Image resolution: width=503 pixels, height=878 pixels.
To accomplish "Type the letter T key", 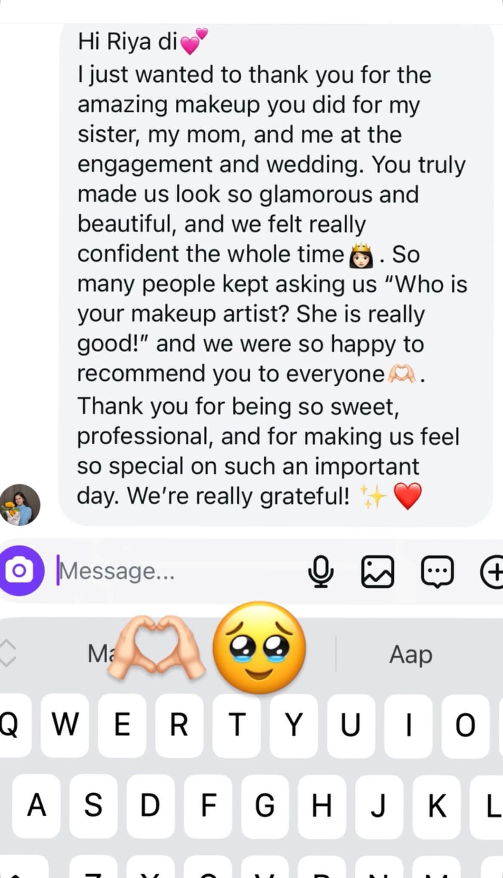I will click(237, 725).
